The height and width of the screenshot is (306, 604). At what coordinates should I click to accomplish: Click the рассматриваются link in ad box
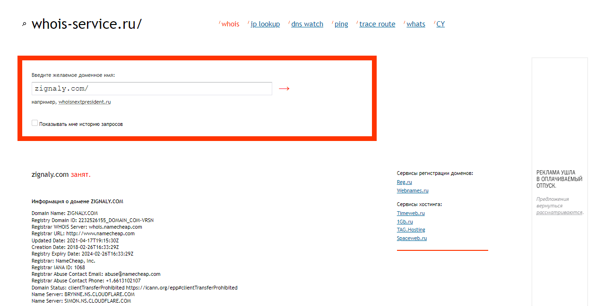pos(559,212)
